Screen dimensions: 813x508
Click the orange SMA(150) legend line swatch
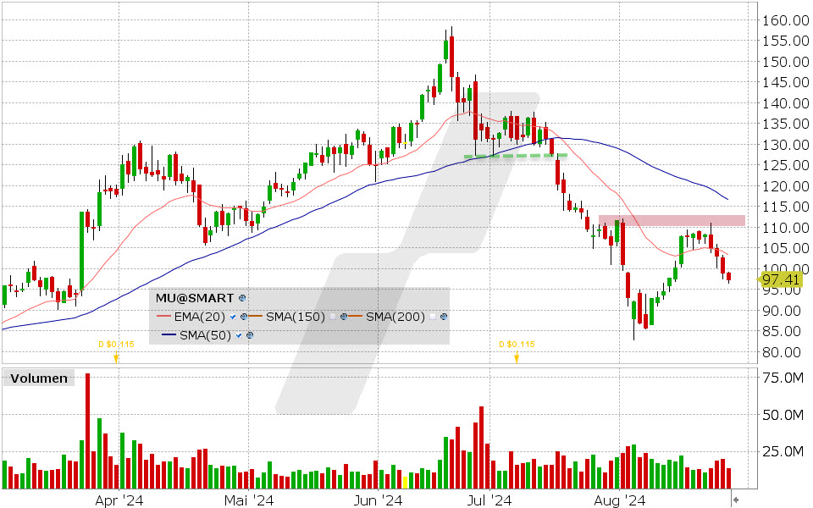(x=256, y=317)
